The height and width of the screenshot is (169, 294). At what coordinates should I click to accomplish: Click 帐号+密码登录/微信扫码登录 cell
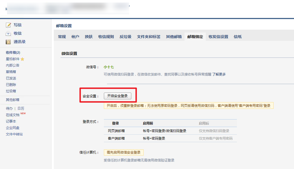(164, 131)
